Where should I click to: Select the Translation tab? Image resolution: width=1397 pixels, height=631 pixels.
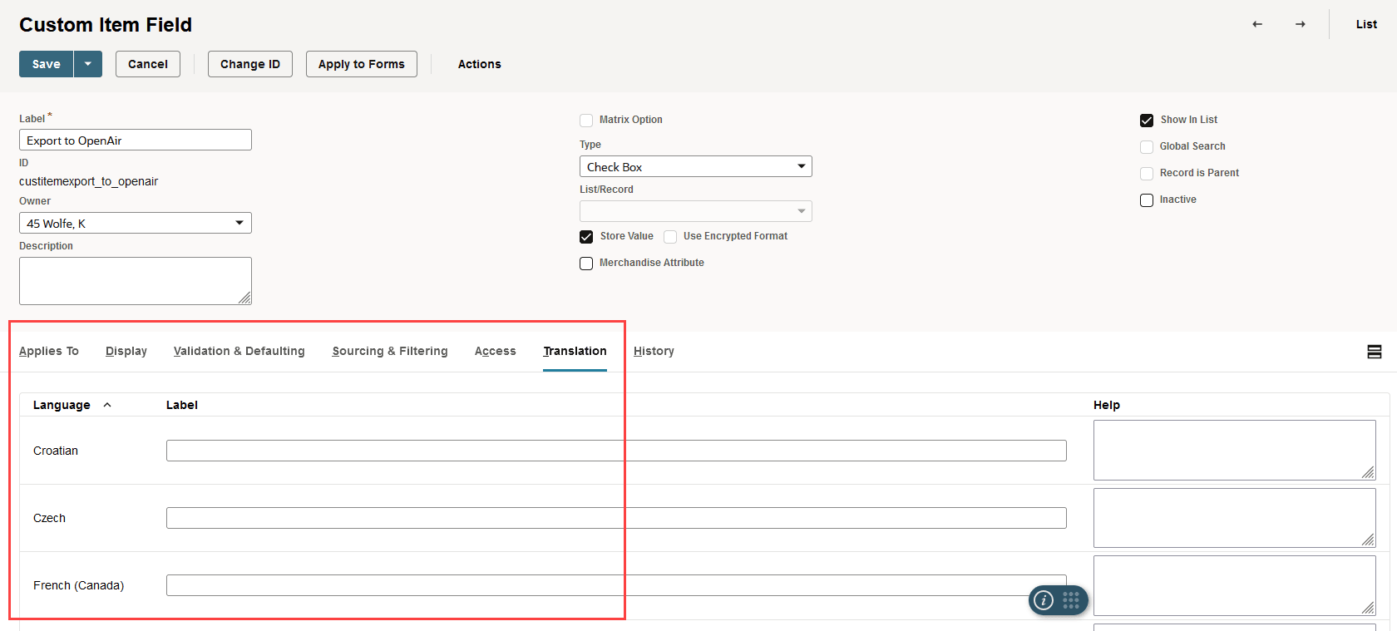point(575,351)
